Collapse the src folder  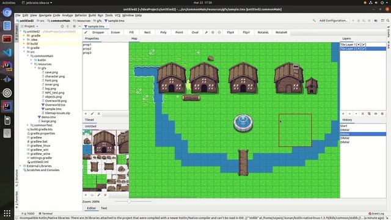click(24, 52)
